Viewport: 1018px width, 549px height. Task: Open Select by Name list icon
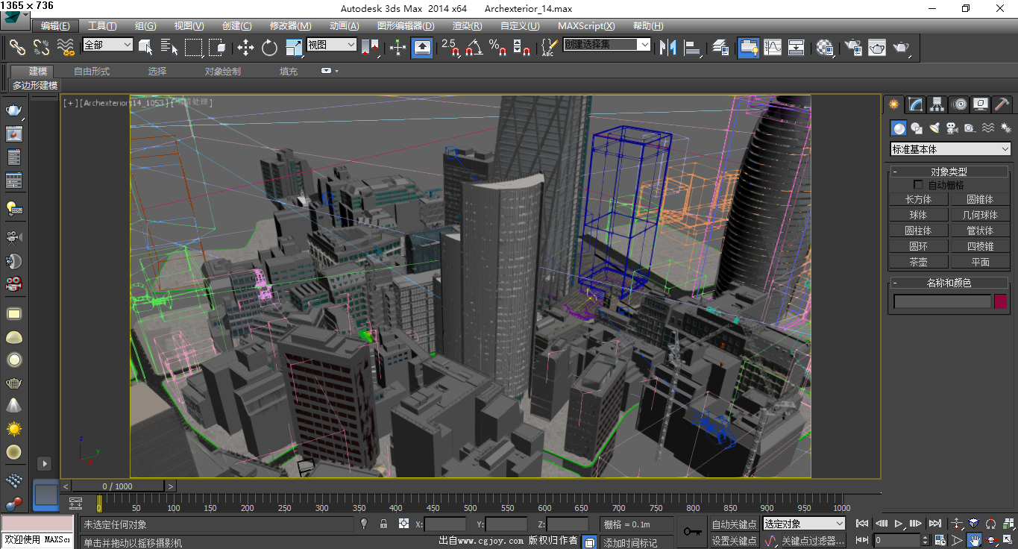pos(169,48)
